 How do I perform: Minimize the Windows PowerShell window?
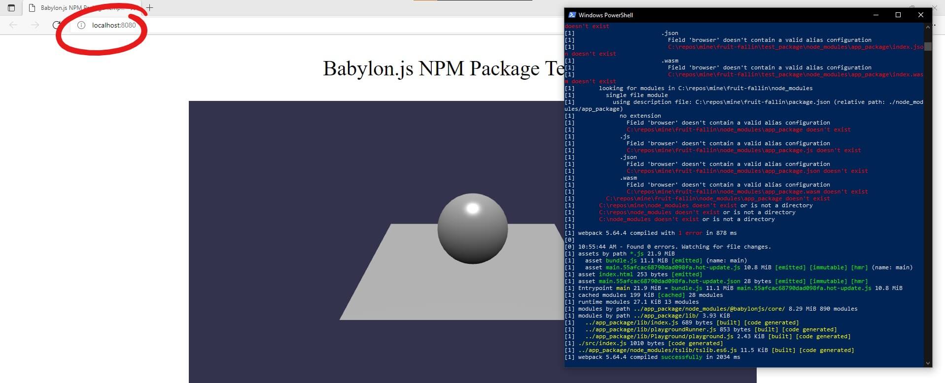coord(876,15)
